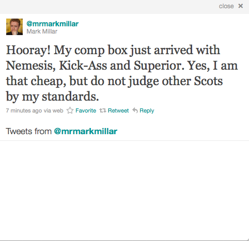The width and height of the screenshot is (249, 241).
Task: Click the star icon next to Favorite
Action: click(70, 110)
